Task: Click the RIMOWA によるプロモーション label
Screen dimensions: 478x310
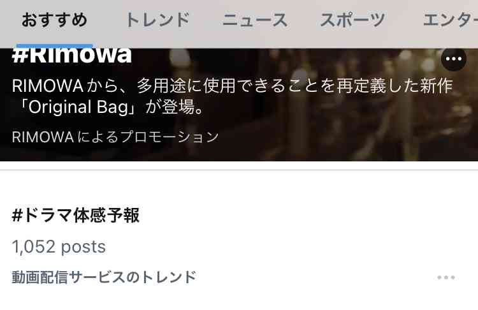Action: [115, 137]
